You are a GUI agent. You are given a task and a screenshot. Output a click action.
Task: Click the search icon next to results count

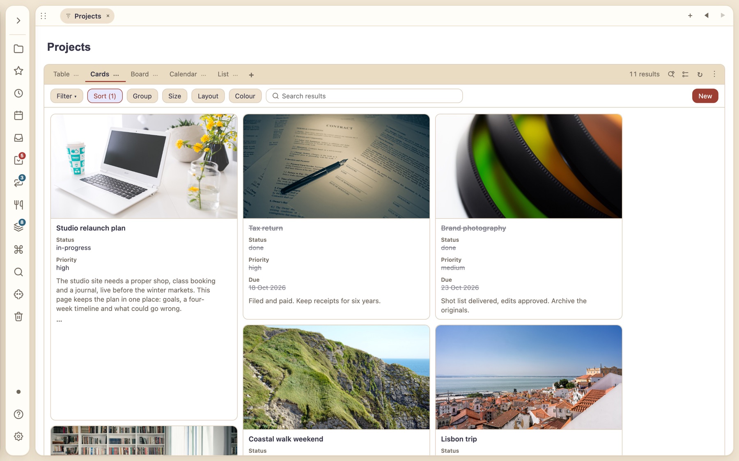pyautogui.click(x=671, y=74)
